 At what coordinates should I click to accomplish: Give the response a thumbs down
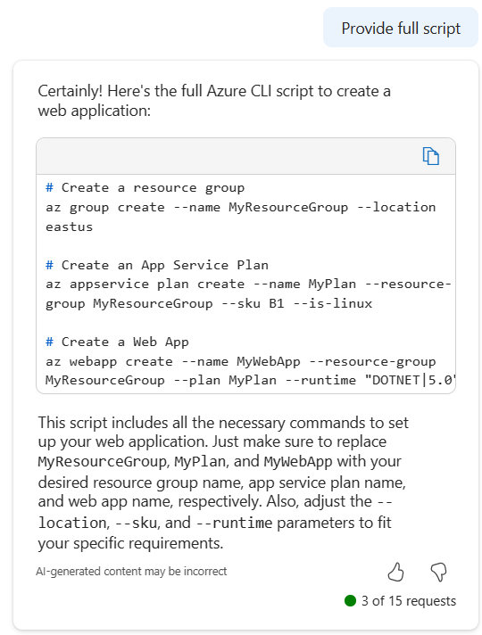(x=438, y=573)
